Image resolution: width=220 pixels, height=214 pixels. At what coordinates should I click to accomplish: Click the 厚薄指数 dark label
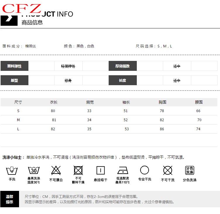pos(122,66)
